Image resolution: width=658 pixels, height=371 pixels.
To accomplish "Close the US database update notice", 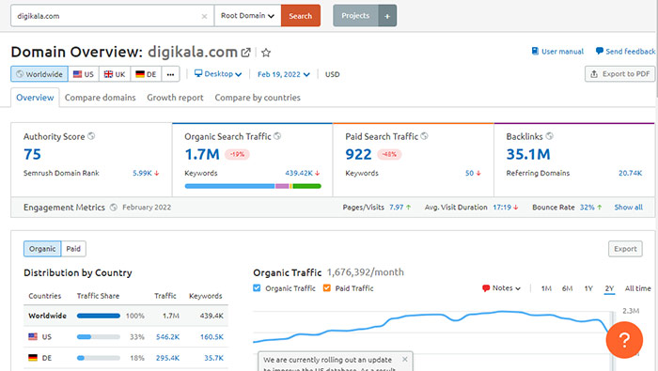I will pyautogui.click(x=404, y=360).
